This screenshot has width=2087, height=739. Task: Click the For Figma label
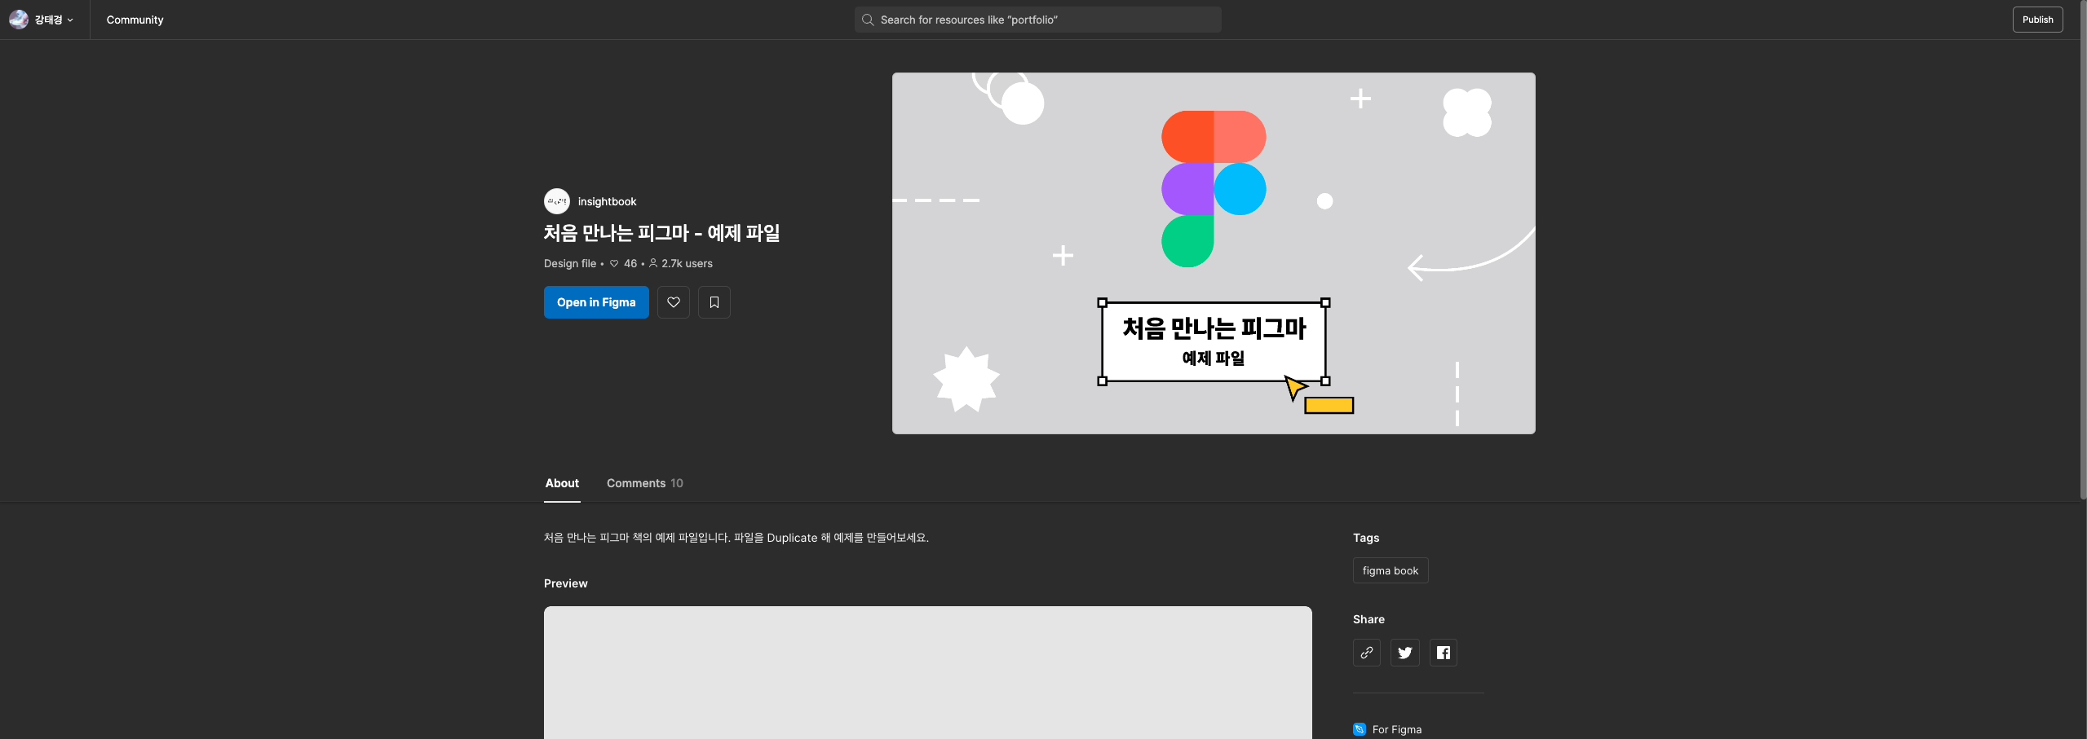(x=1396, y=729)
